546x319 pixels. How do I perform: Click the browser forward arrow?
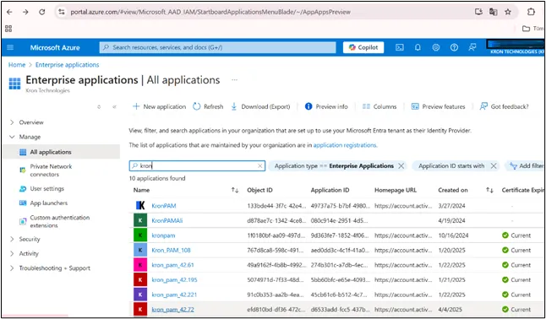coord(25,12)
